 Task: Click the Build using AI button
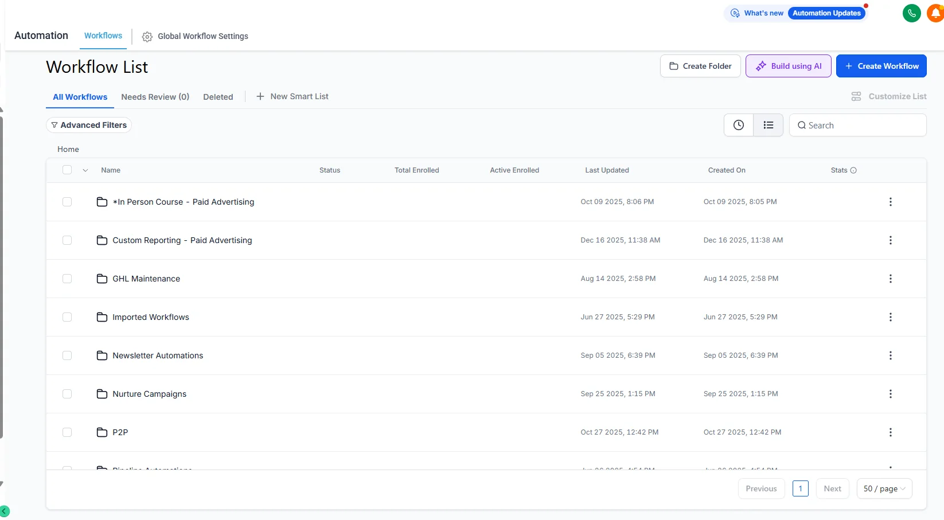coord(789,66)
